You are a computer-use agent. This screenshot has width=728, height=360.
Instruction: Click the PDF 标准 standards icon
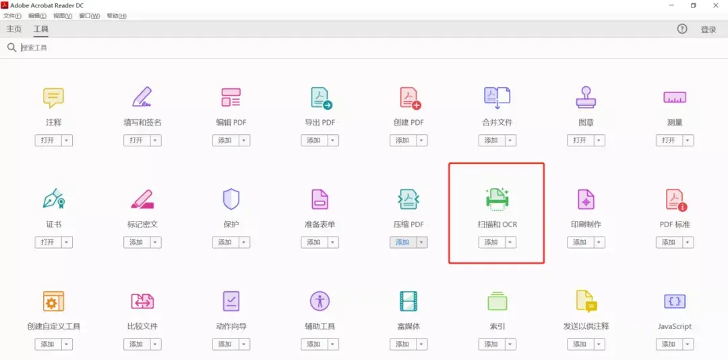coord(676,200)
